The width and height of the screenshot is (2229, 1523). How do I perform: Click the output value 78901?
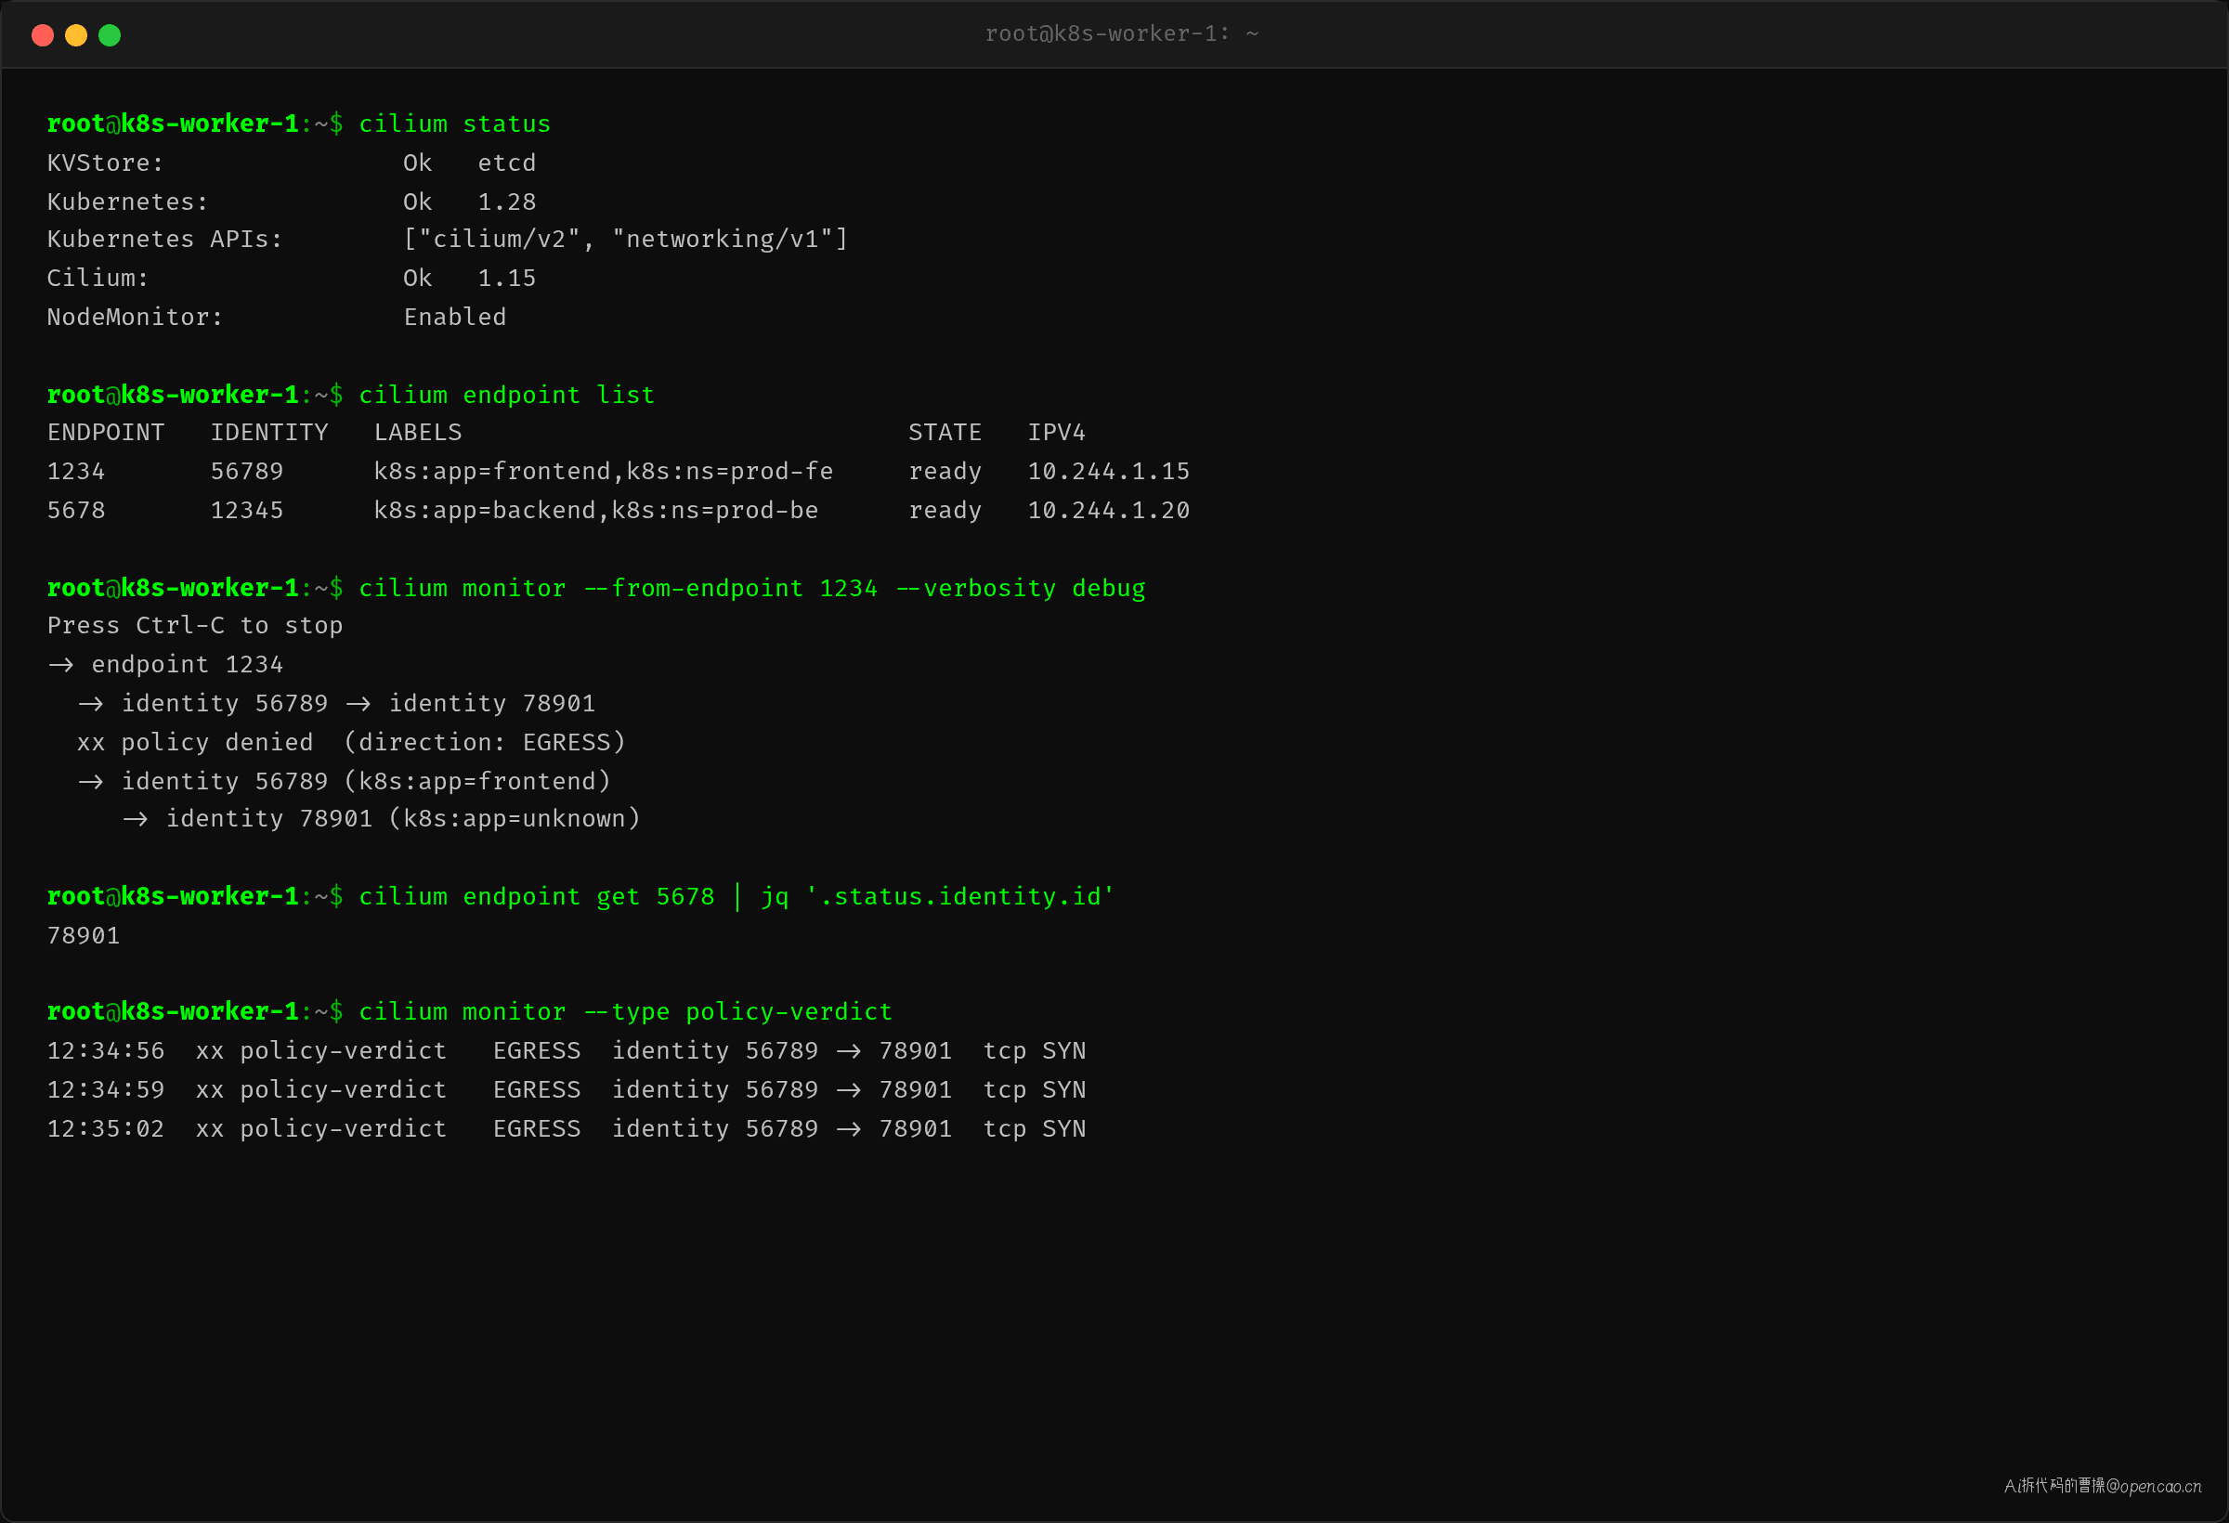84,936
